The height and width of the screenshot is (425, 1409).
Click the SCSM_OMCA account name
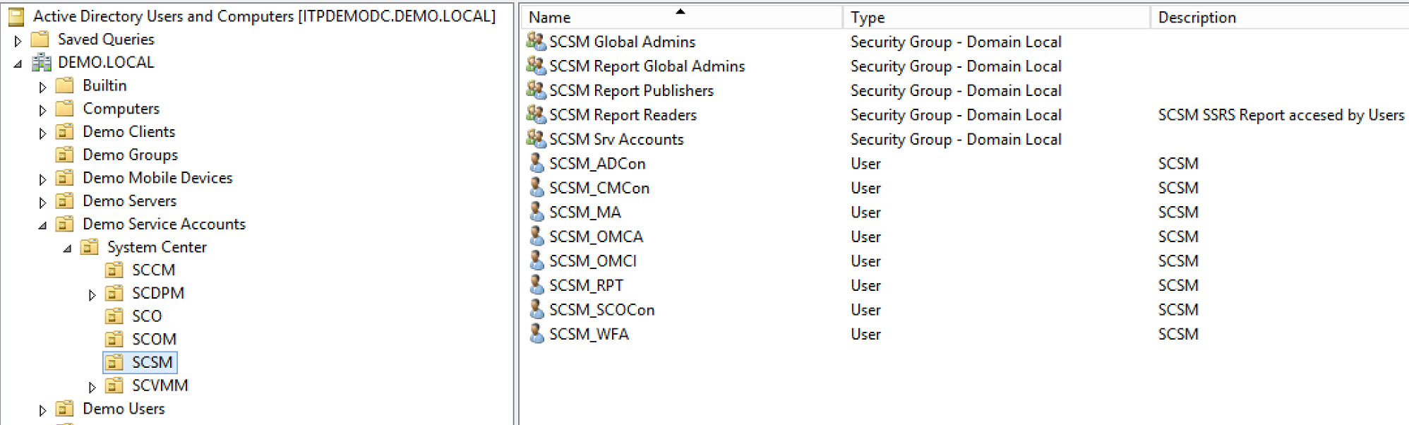click(x=596, y=237)
